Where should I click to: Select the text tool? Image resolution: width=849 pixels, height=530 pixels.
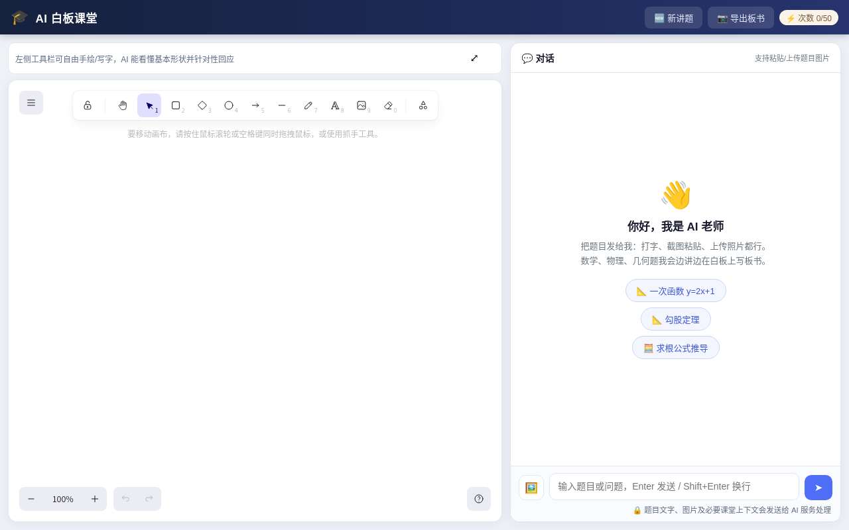tap(335, 105)
